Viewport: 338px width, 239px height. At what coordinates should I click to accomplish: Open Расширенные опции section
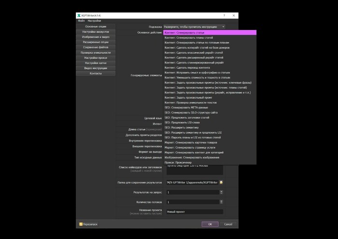coord(96,42)
